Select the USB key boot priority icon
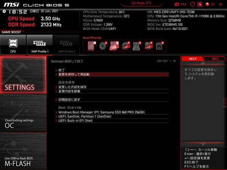Screen dimensions: 227x170 [x=137, y=46]
